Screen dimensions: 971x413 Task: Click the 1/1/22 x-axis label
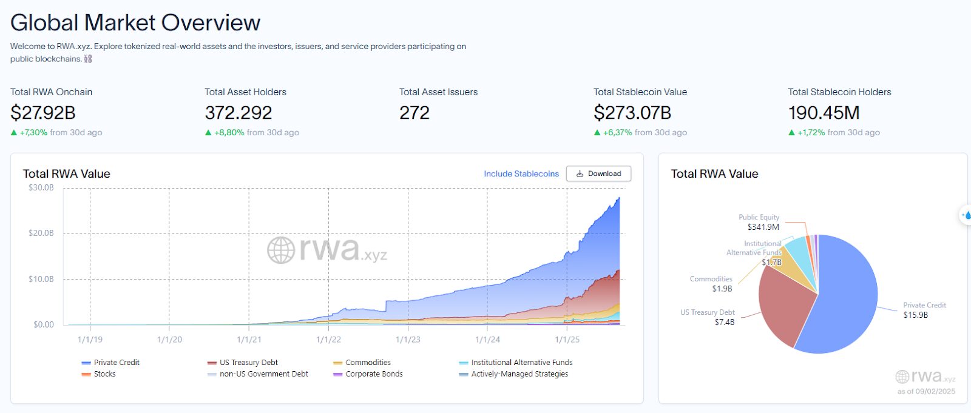coord(328,340)
